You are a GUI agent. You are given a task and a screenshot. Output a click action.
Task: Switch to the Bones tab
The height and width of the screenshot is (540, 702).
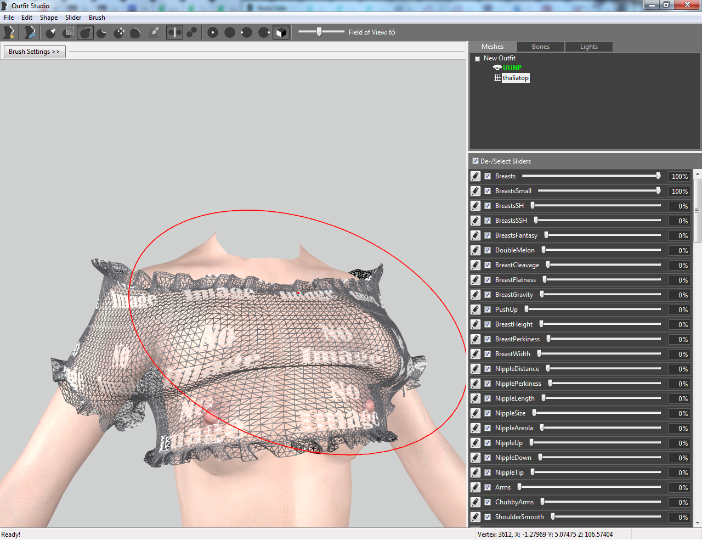pos(541,47)
